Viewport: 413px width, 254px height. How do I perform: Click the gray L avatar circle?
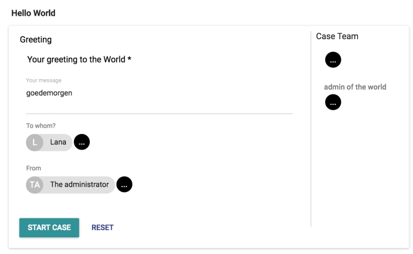35,142
